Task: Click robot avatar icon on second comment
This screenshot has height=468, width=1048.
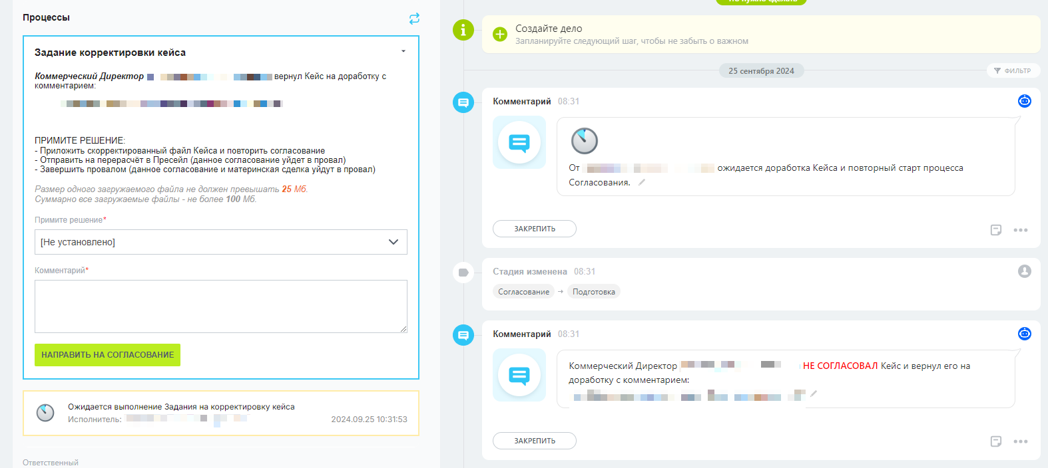Action: pyautogui.click(x=1025, y=334)
